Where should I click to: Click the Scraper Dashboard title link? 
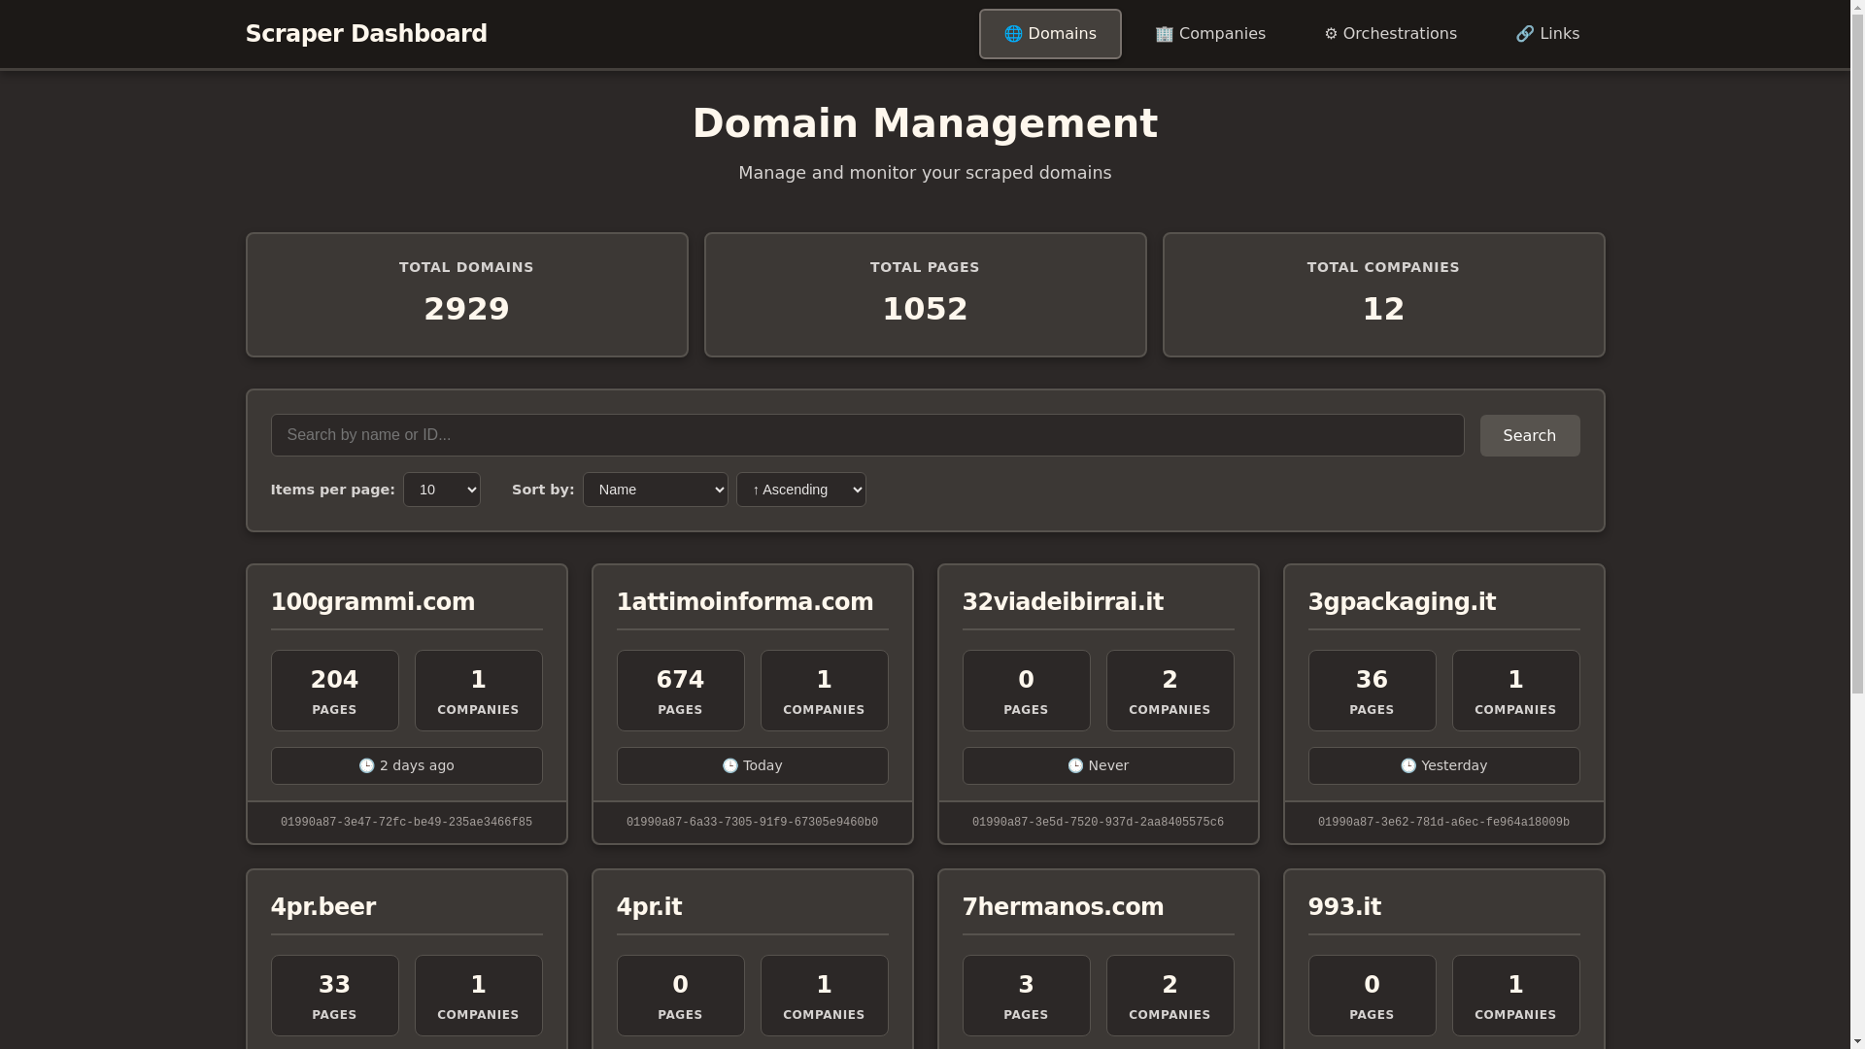tap(366, 34)
